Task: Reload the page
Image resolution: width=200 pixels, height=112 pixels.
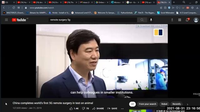Action: click(14, 8)
